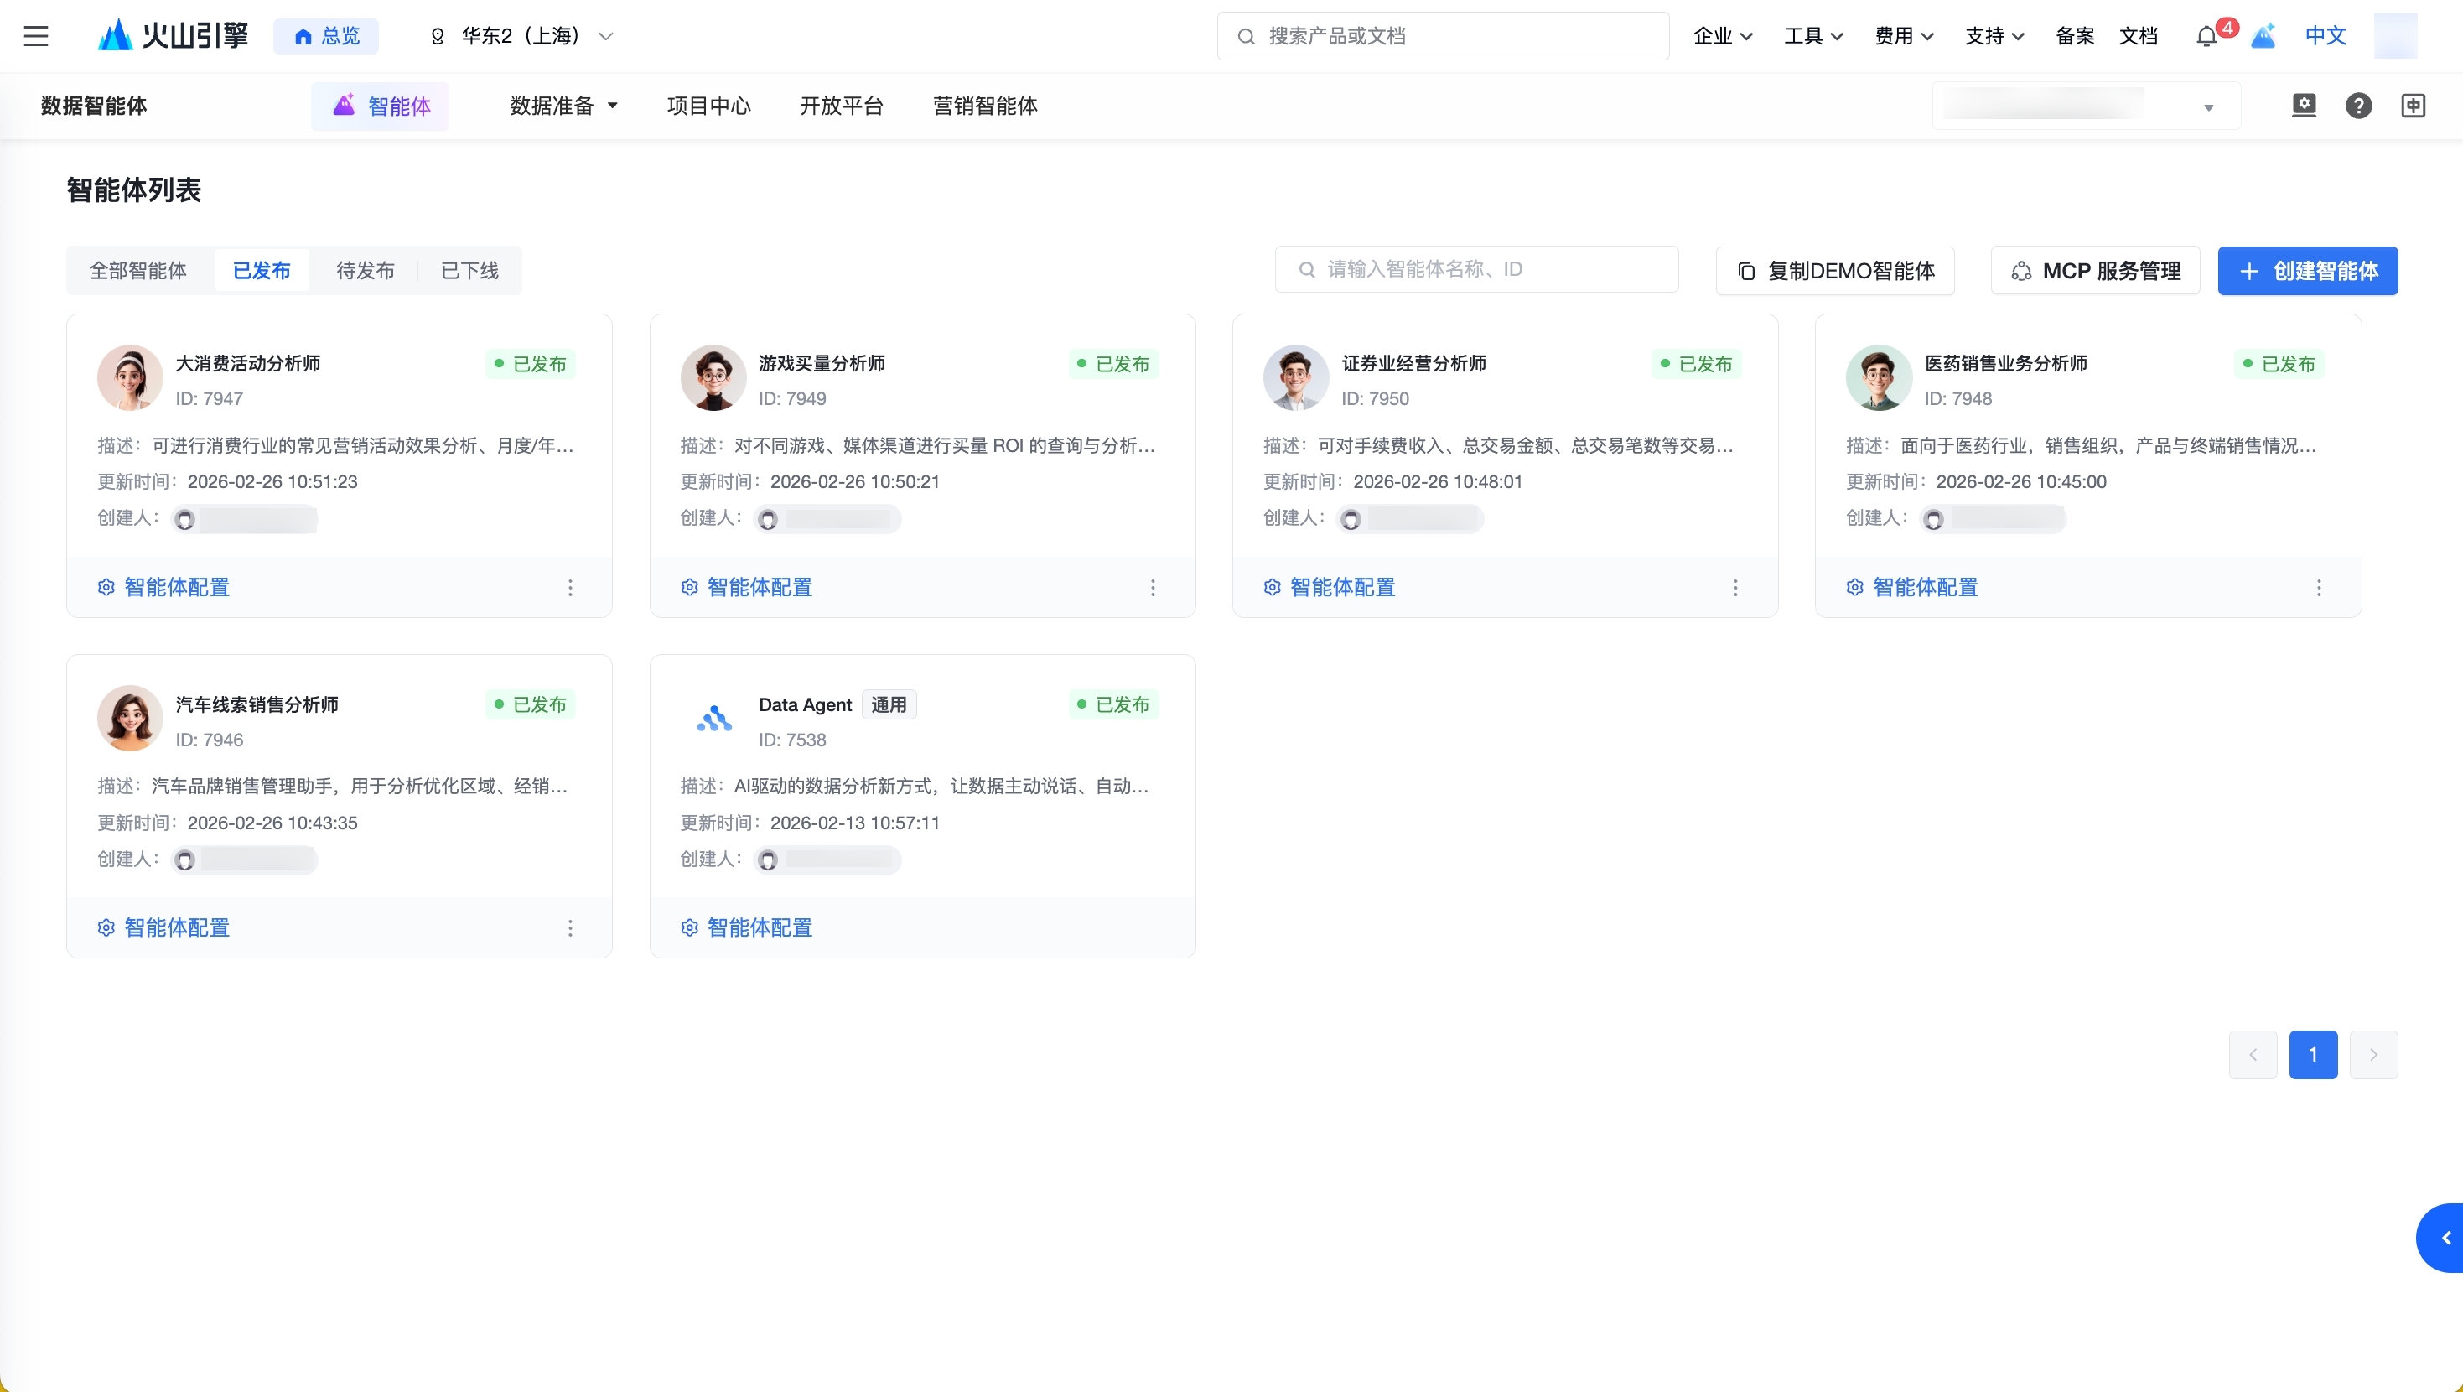
Task: Click the 游戏买量分析师 avatar thumbnail
Action: pos(713,378)
